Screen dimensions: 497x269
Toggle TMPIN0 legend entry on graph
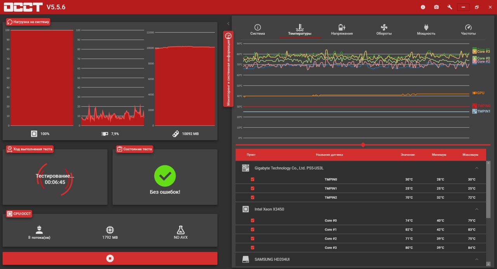(481, 106)
